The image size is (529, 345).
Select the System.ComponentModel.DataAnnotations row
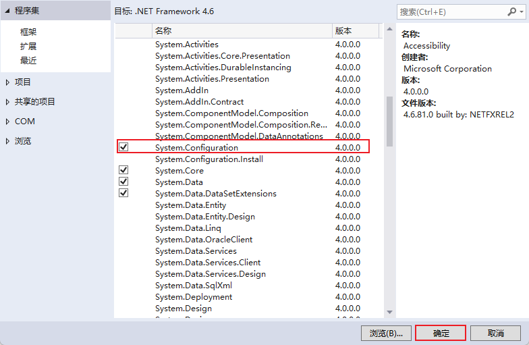(248, 136)
